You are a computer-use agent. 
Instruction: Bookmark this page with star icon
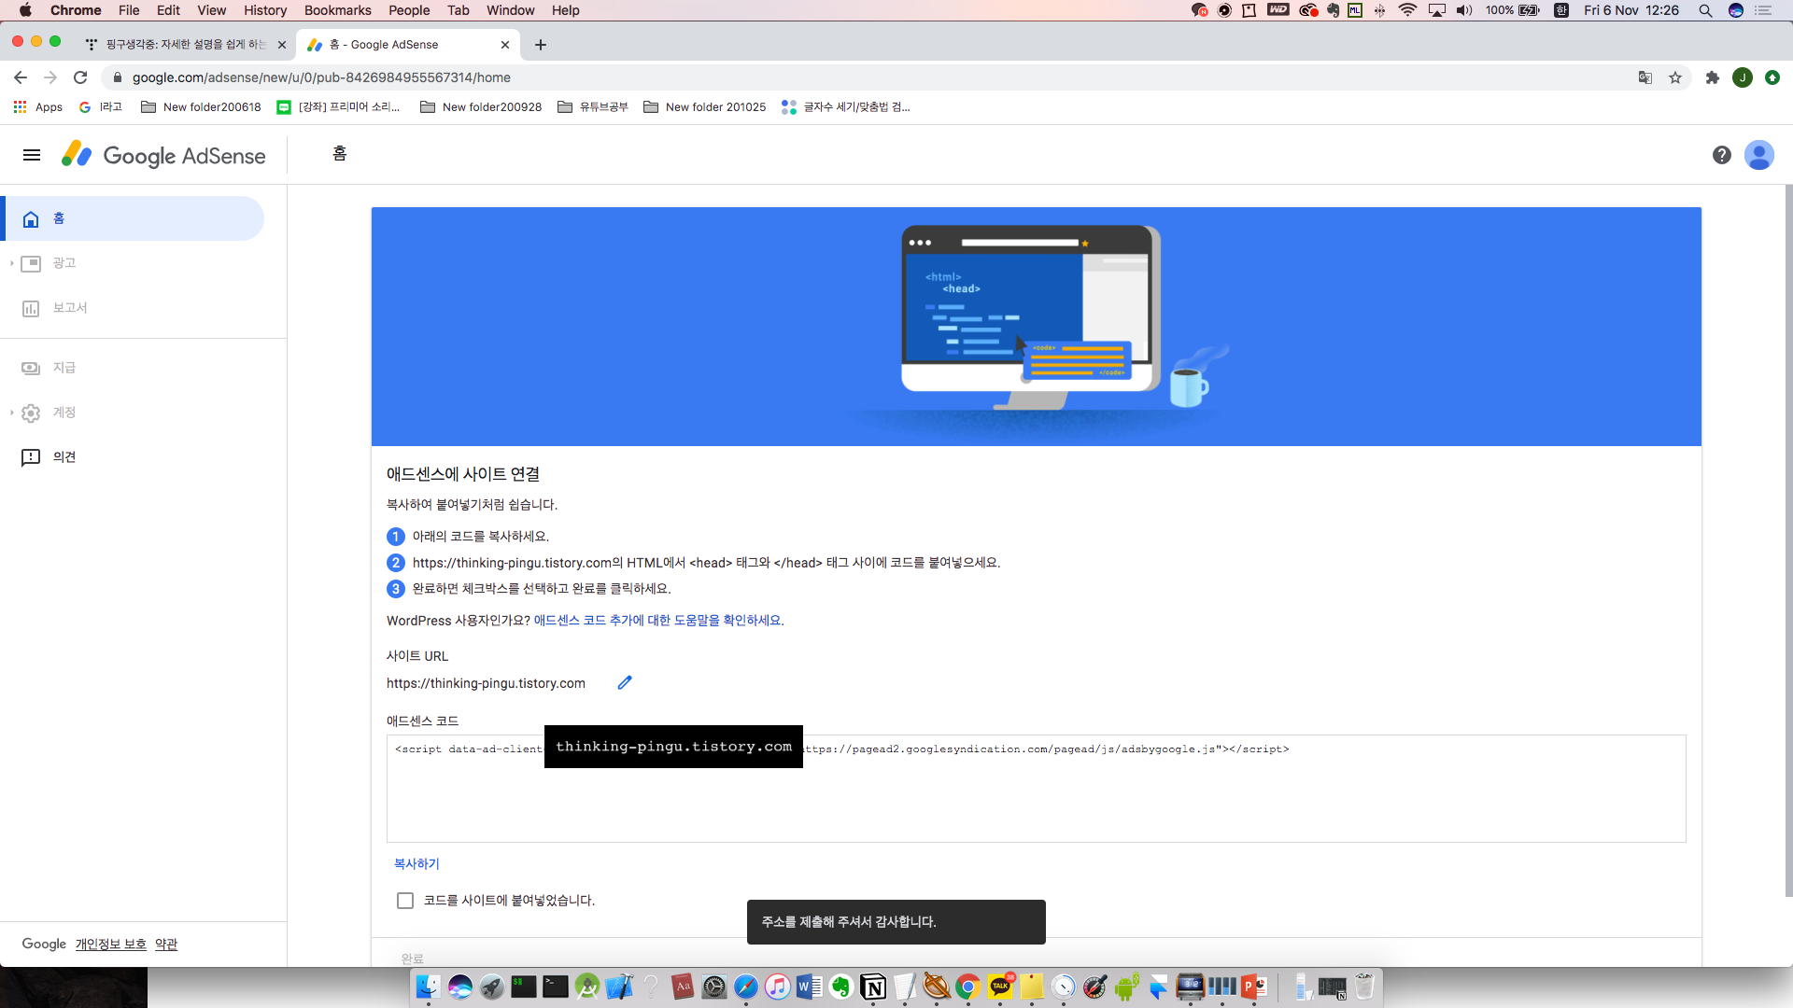click(x=1675, y=77)
